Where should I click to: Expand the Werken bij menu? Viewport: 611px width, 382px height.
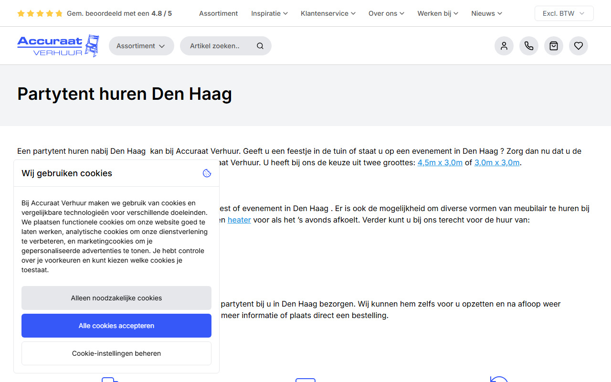(438, 13)
